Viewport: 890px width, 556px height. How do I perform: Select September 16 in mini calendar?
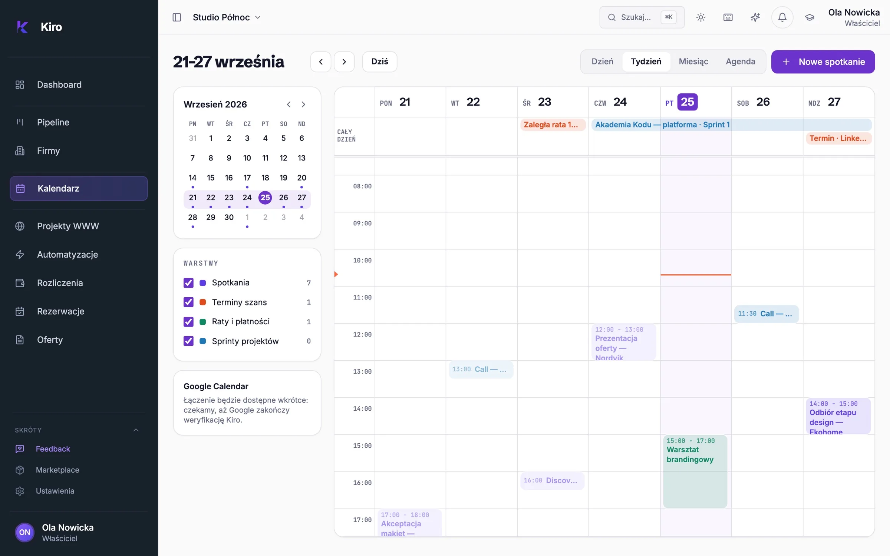(x=229, y=178)
